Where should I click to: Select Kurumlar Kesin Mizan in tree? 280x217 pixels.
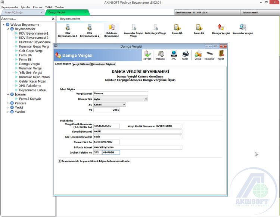pos(34,77)
